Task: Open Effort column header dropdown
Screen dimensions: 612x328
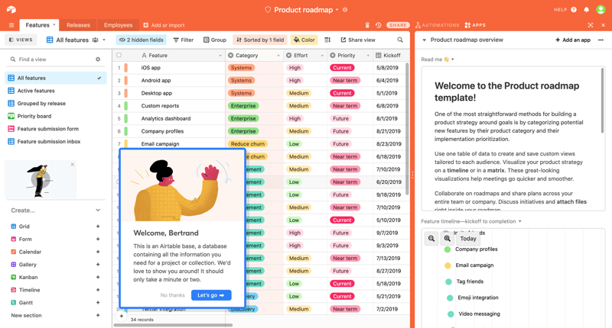Action: click(x=322, y=56)
